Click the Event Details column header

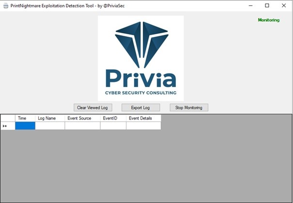tap(143, 118)
